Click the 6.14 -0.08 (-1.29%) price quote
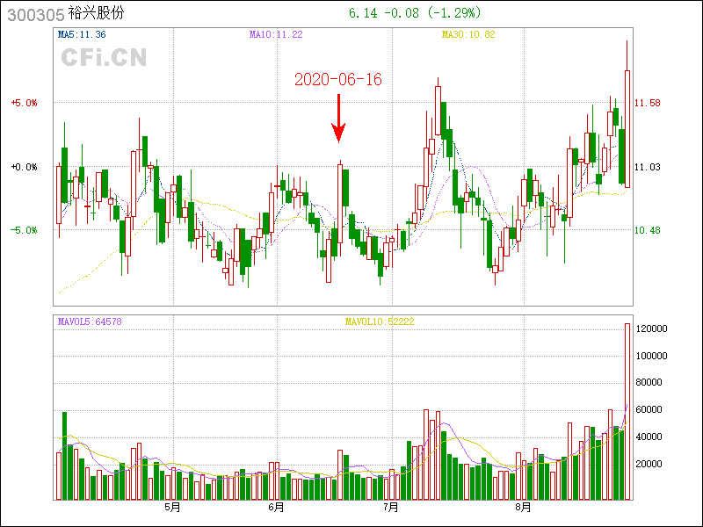 pyautogui.click(x=415, y=13)
